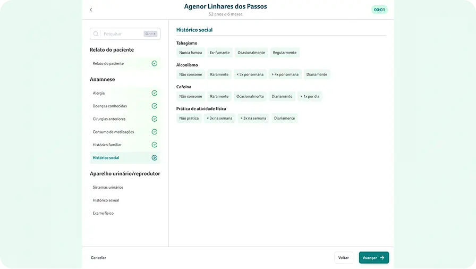Open Sistemas urinários section
Viewport: 476px width, 269px height.
pos(108,188)
